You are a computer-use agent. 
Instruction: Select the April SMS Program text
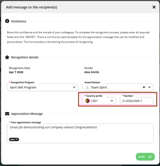(x=23, y=87)
